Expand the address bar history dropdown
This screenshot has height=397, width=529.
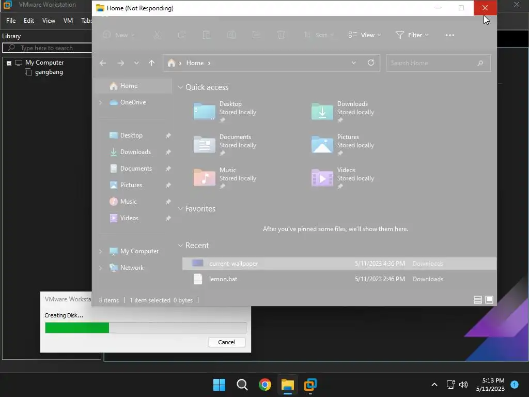click(353, 63)
